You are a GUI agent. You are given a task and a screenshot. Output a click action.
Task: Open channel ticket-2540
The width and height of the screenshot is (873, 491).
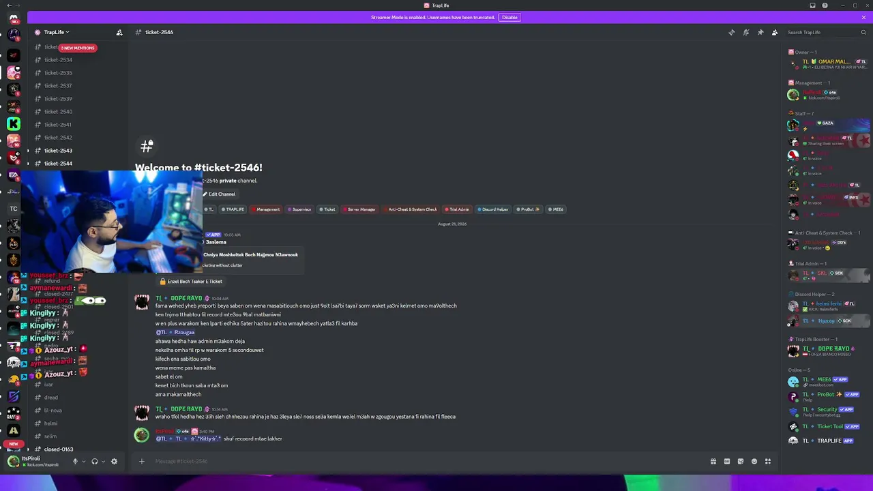tap(58, 112)
